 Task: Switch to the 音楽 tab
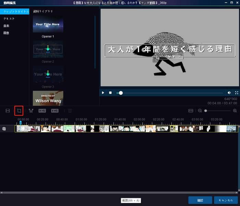tap(6, 26)
